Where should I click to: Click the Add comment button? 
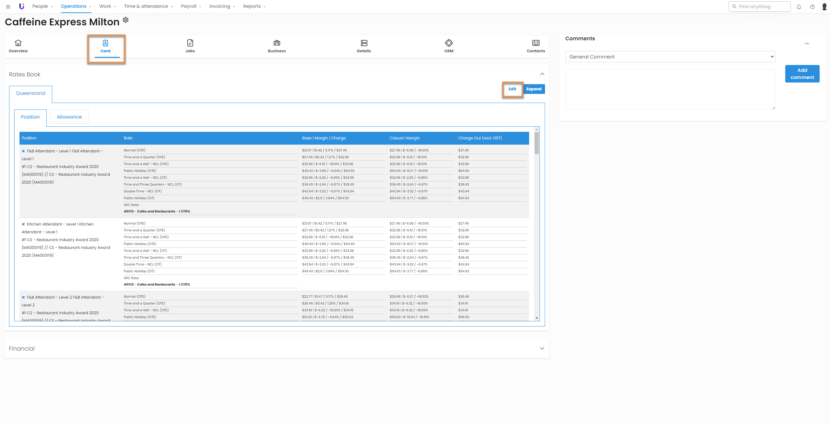pyautogui.click(x=802, y=74)
